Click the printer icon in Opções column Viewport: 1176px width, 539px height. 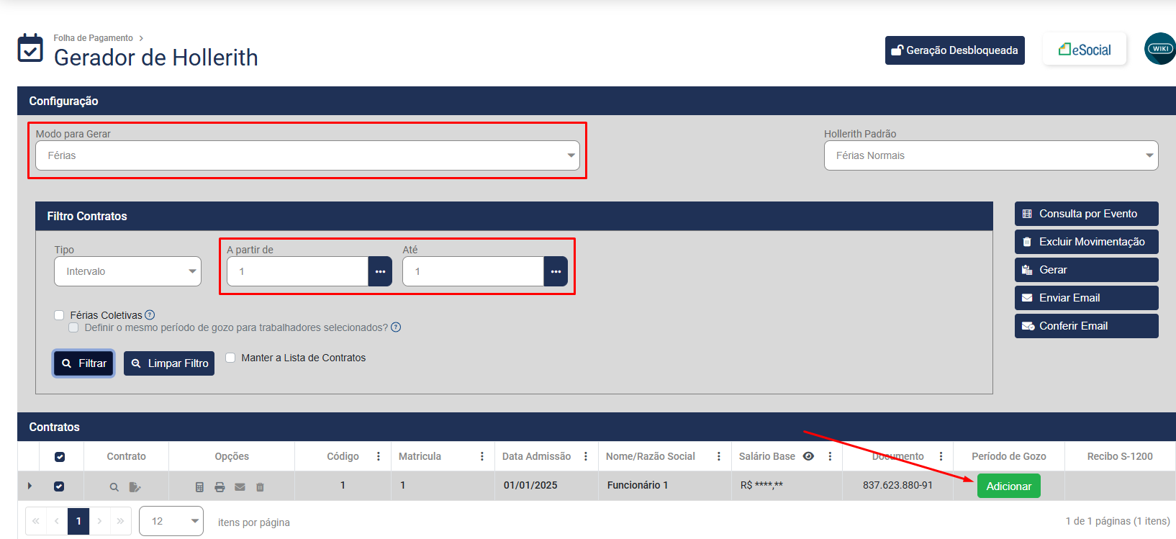point(220,487)
